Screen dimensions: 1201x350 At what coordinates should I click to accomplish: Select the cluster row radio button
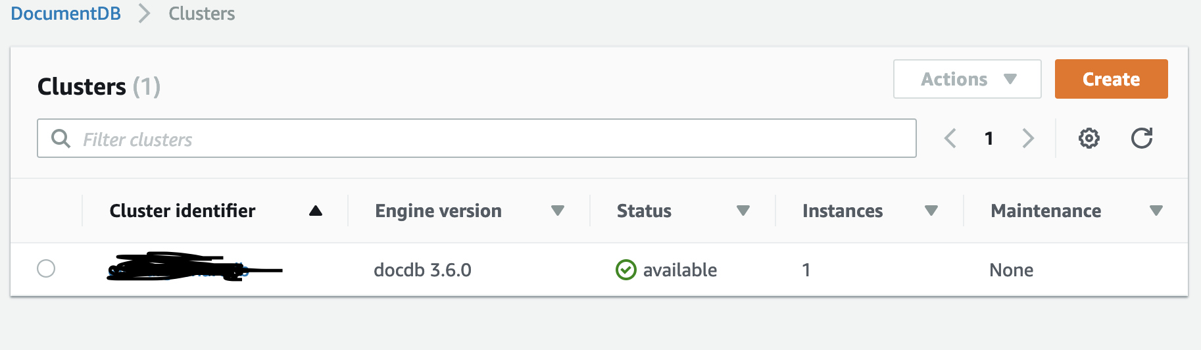(x=46, y=268)
